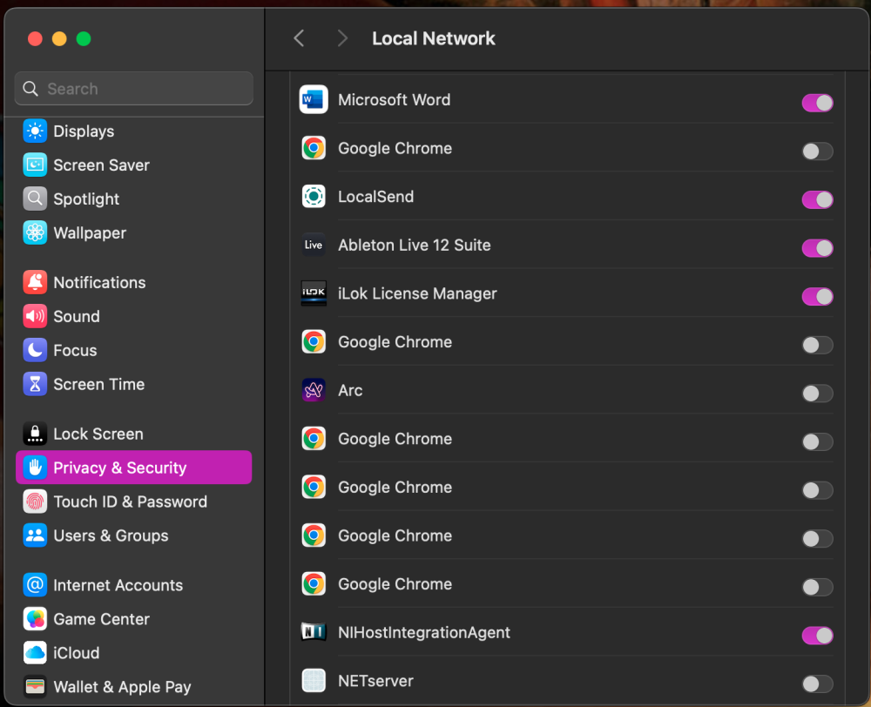Click the Touch ID fingerprint icon
The height and width of the screenshot is (707, 871).
(35, 502)
